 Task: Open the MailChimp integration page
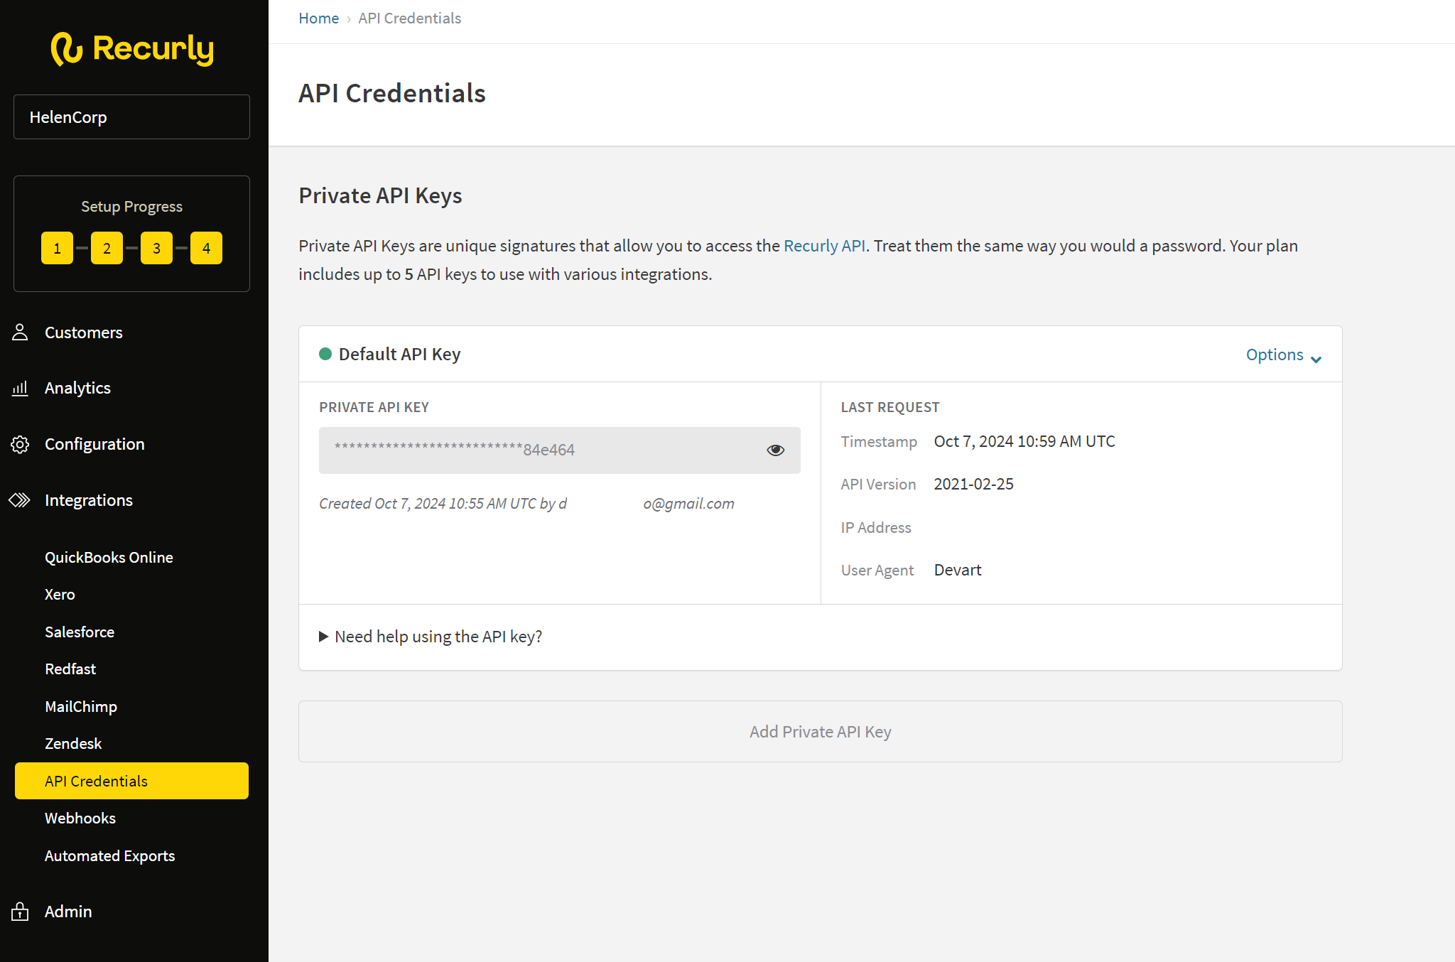(81, 707)
